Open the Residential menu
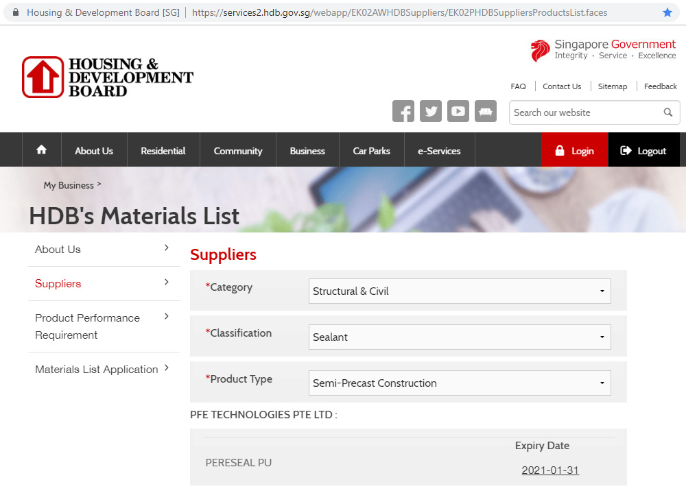The image size is (686, 491). pos(163,151)
